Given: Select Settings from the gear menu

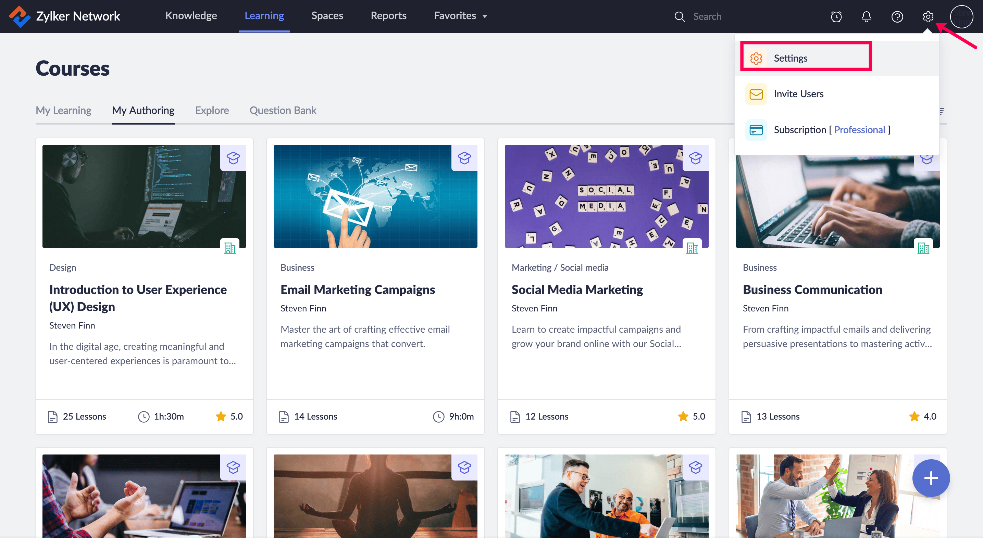Looking at the screenshot, I should [x=790, y=58].
